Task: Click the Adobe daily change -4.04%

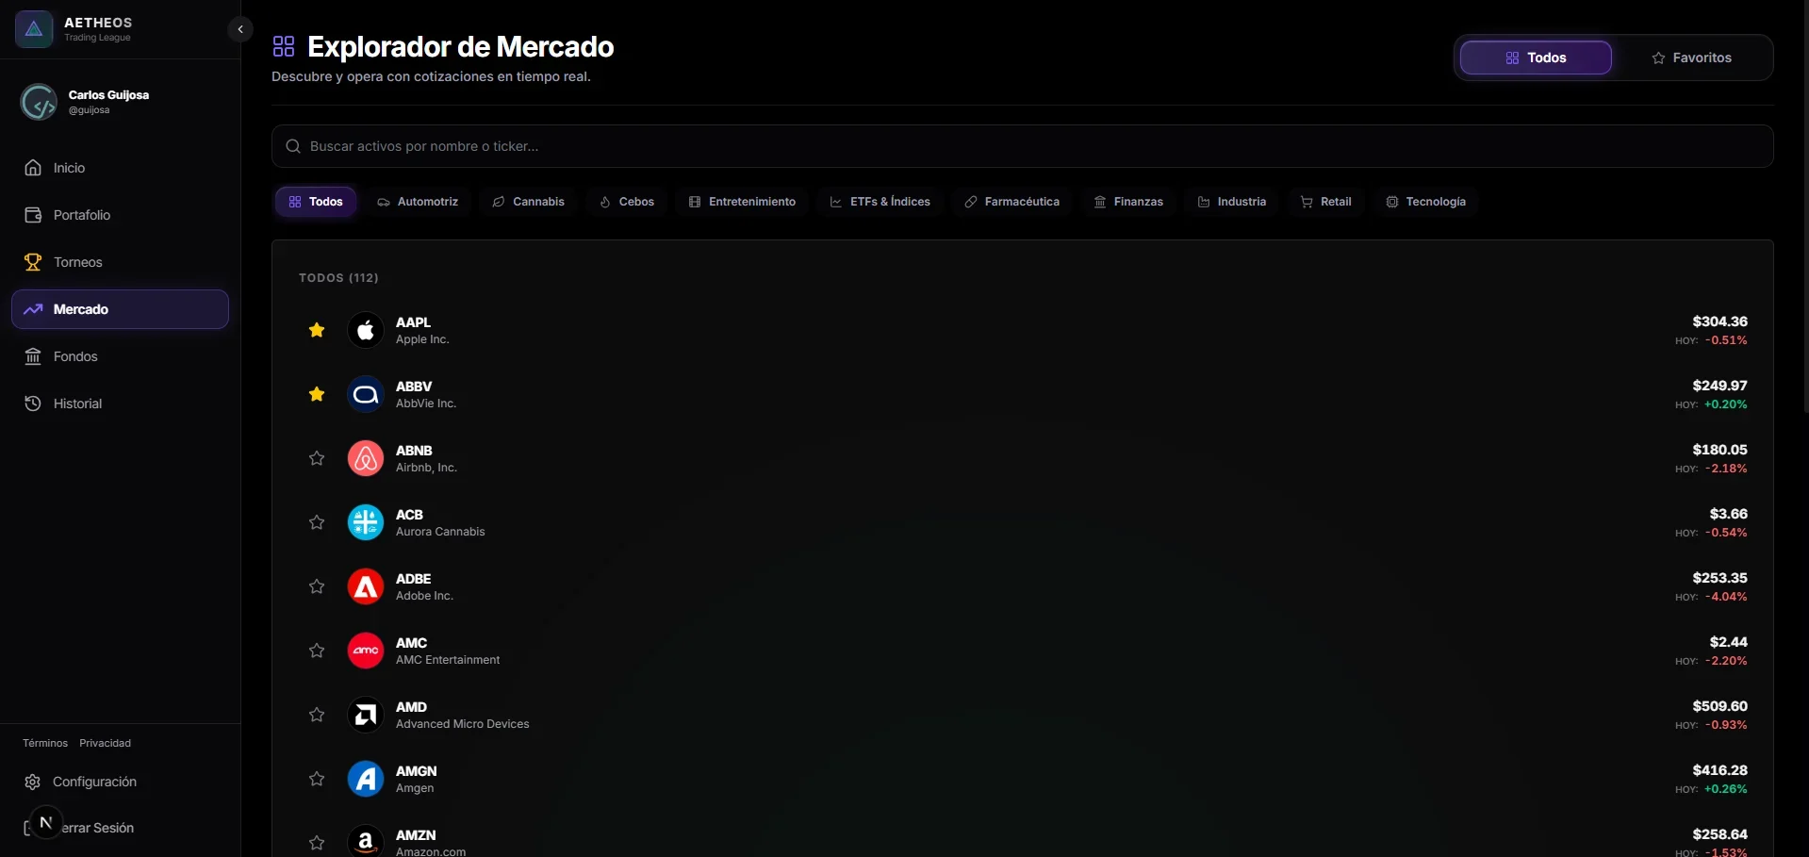Action: [x=1726, y=597]
